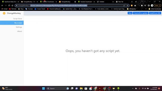Open a new browser tab with plus
Image resolution: width=162 pixels, height=91 pixels.
pos(136,2)
